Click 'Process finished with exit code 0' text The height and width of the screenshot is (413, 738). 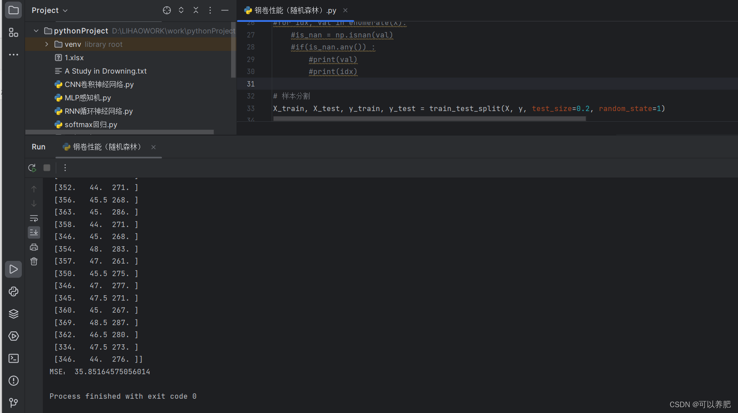point(123,396)
